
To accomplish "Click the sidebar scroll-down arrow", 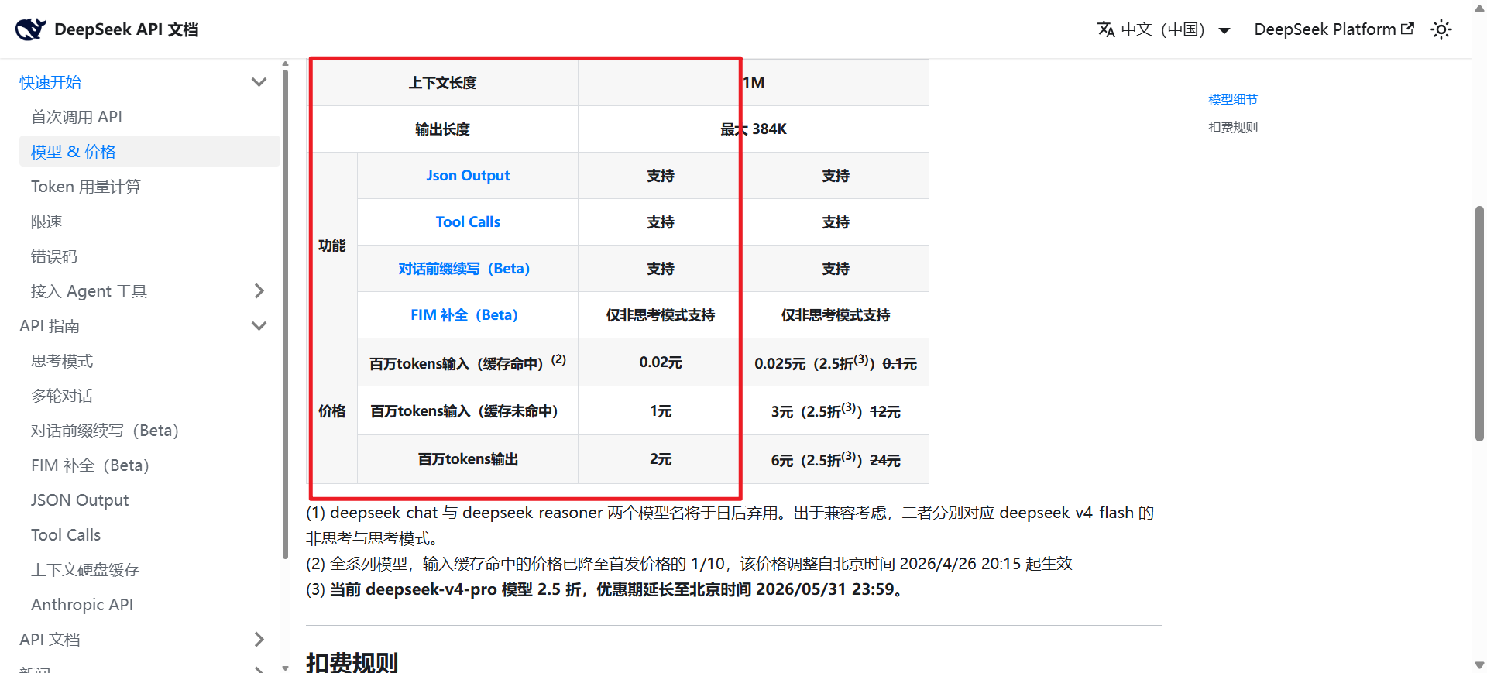I will [x=285, y=667].
